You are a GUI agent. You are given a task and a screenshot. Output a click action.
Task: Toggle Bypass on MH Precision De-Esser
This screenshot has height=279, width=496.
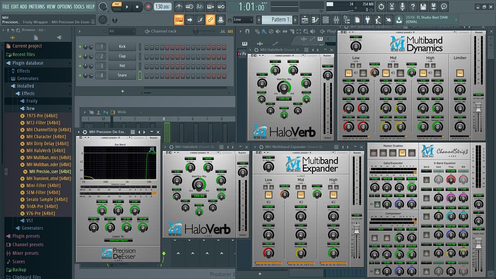click(x=153, y=138)
